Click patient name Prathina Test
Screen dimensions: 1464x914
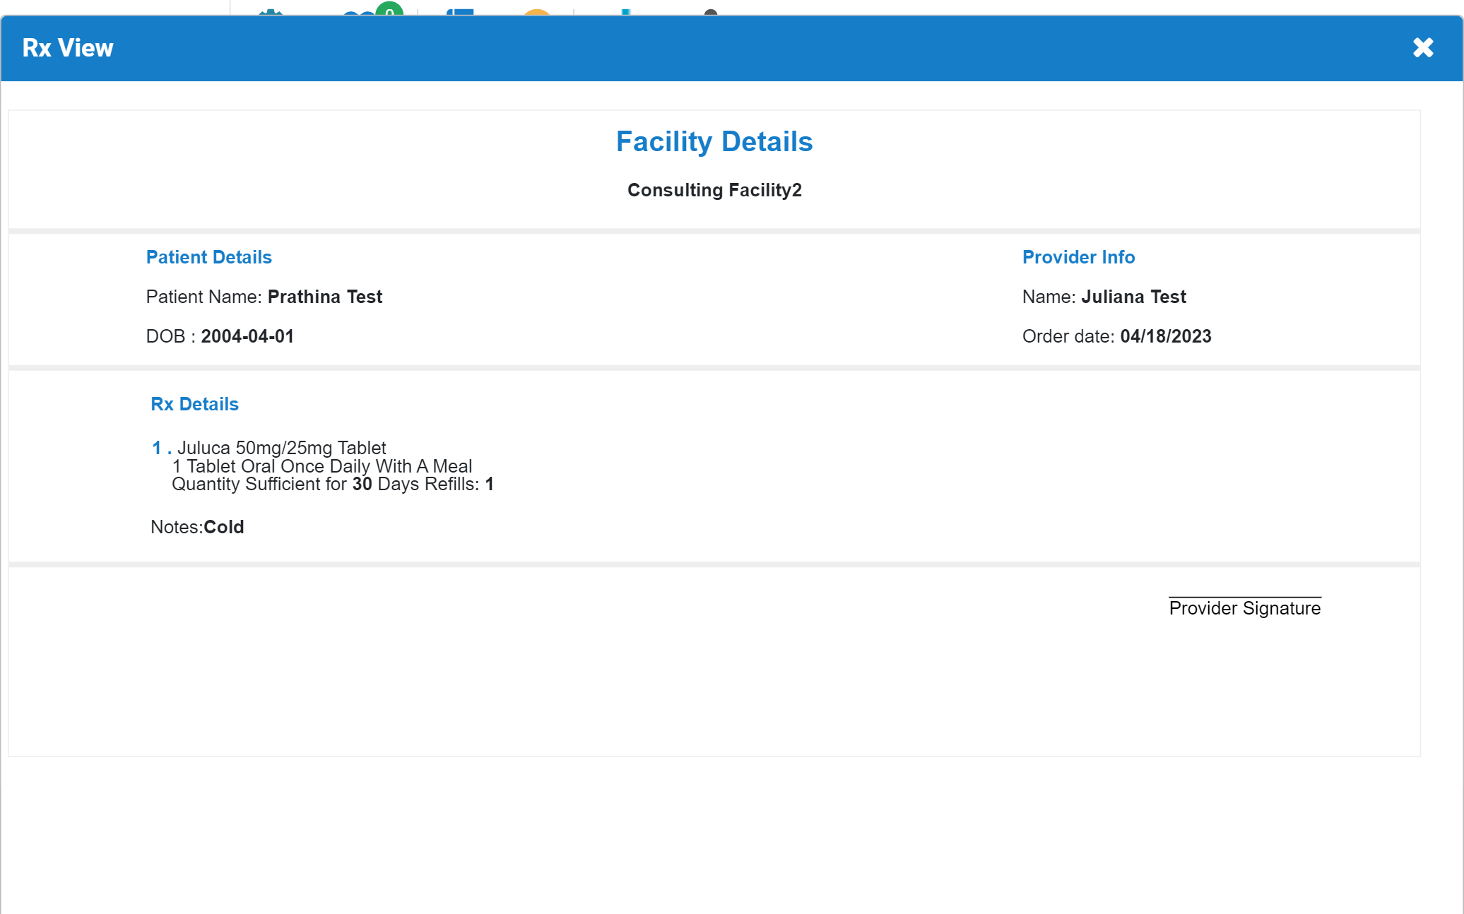[x=325, y=297]
